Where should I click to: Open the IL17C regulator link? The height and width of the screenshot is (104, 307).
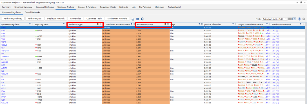click(x=4, y=30)
